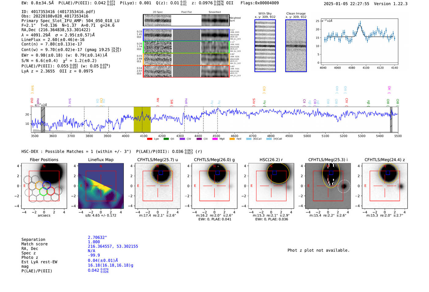Open the CFHTLS/Meg(25.7) u cutout
The height and width of the screenshot is (292, 429).
(x=158, y=186)
